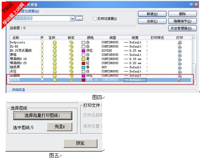Check the 反向过滤器 checkbox
Screen dimensions: 200x159
tap(95, 19)
